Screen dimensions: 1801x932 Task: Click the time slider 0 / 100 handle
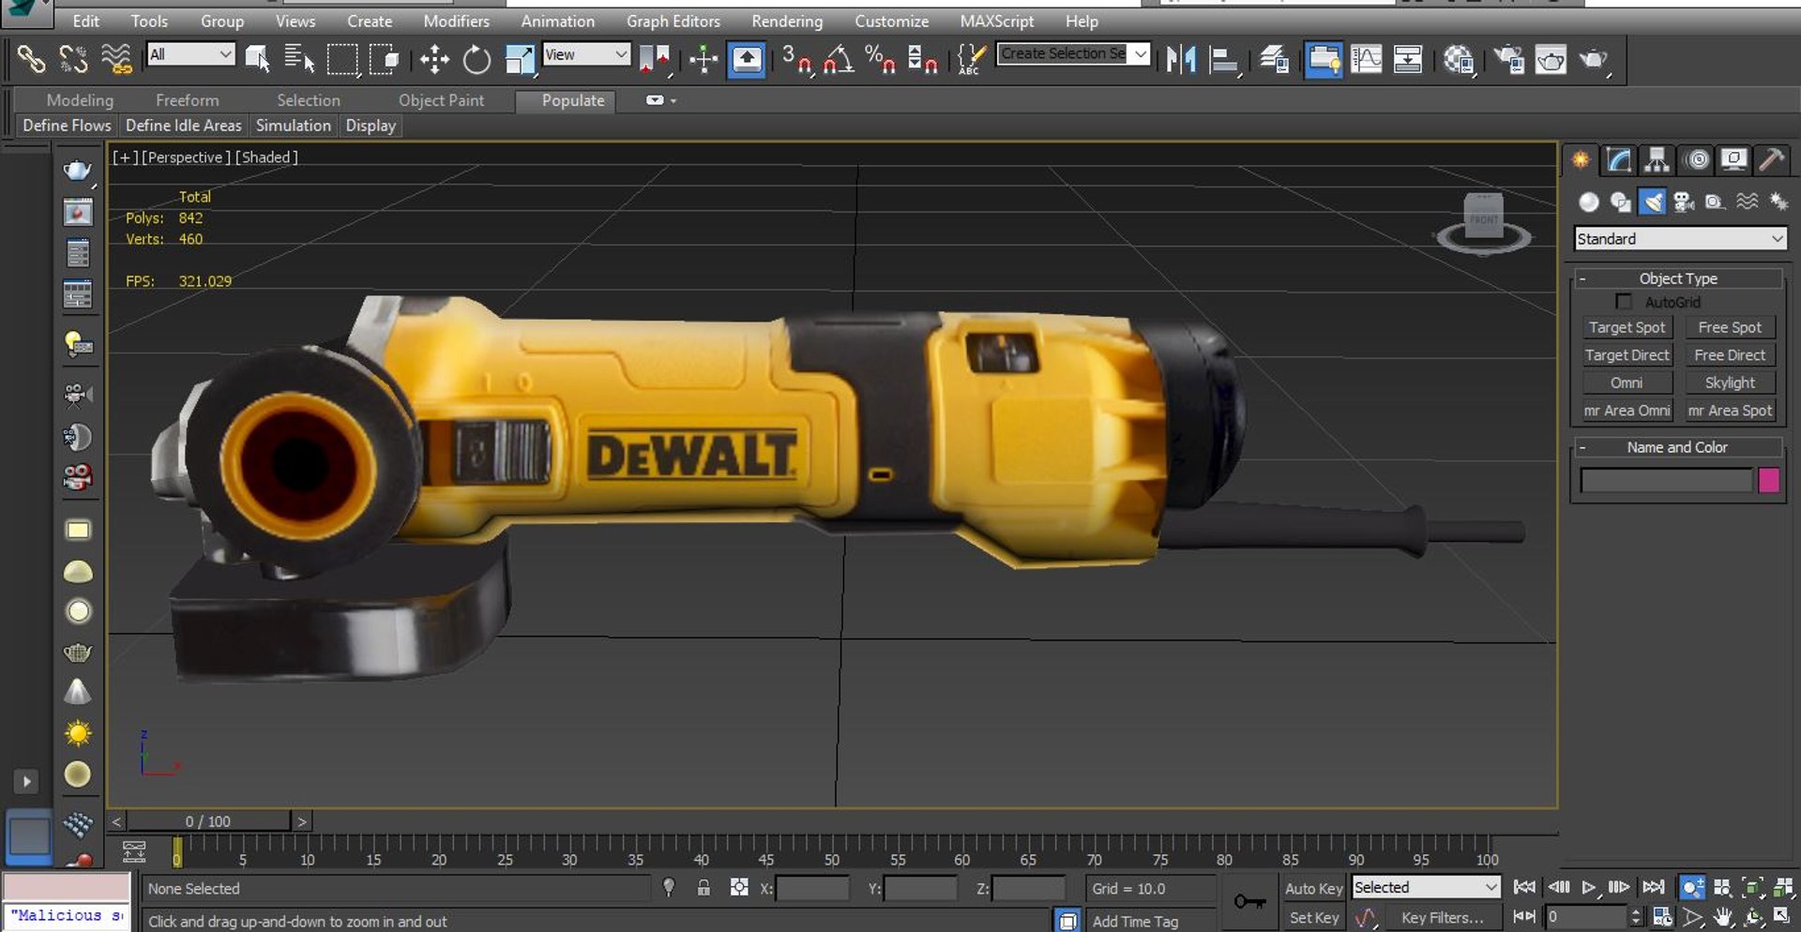point(208,821)
